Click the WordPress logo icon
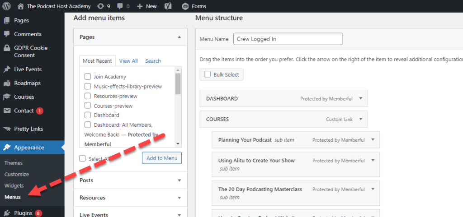The height and width of the screenshot is (217, 463). click(7, 6)
